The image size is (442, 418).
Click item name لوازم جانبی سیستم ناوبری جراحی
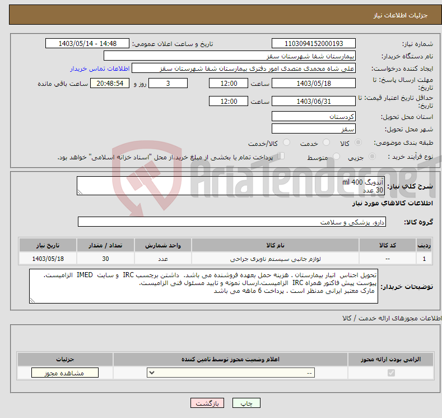pos(275,259)
